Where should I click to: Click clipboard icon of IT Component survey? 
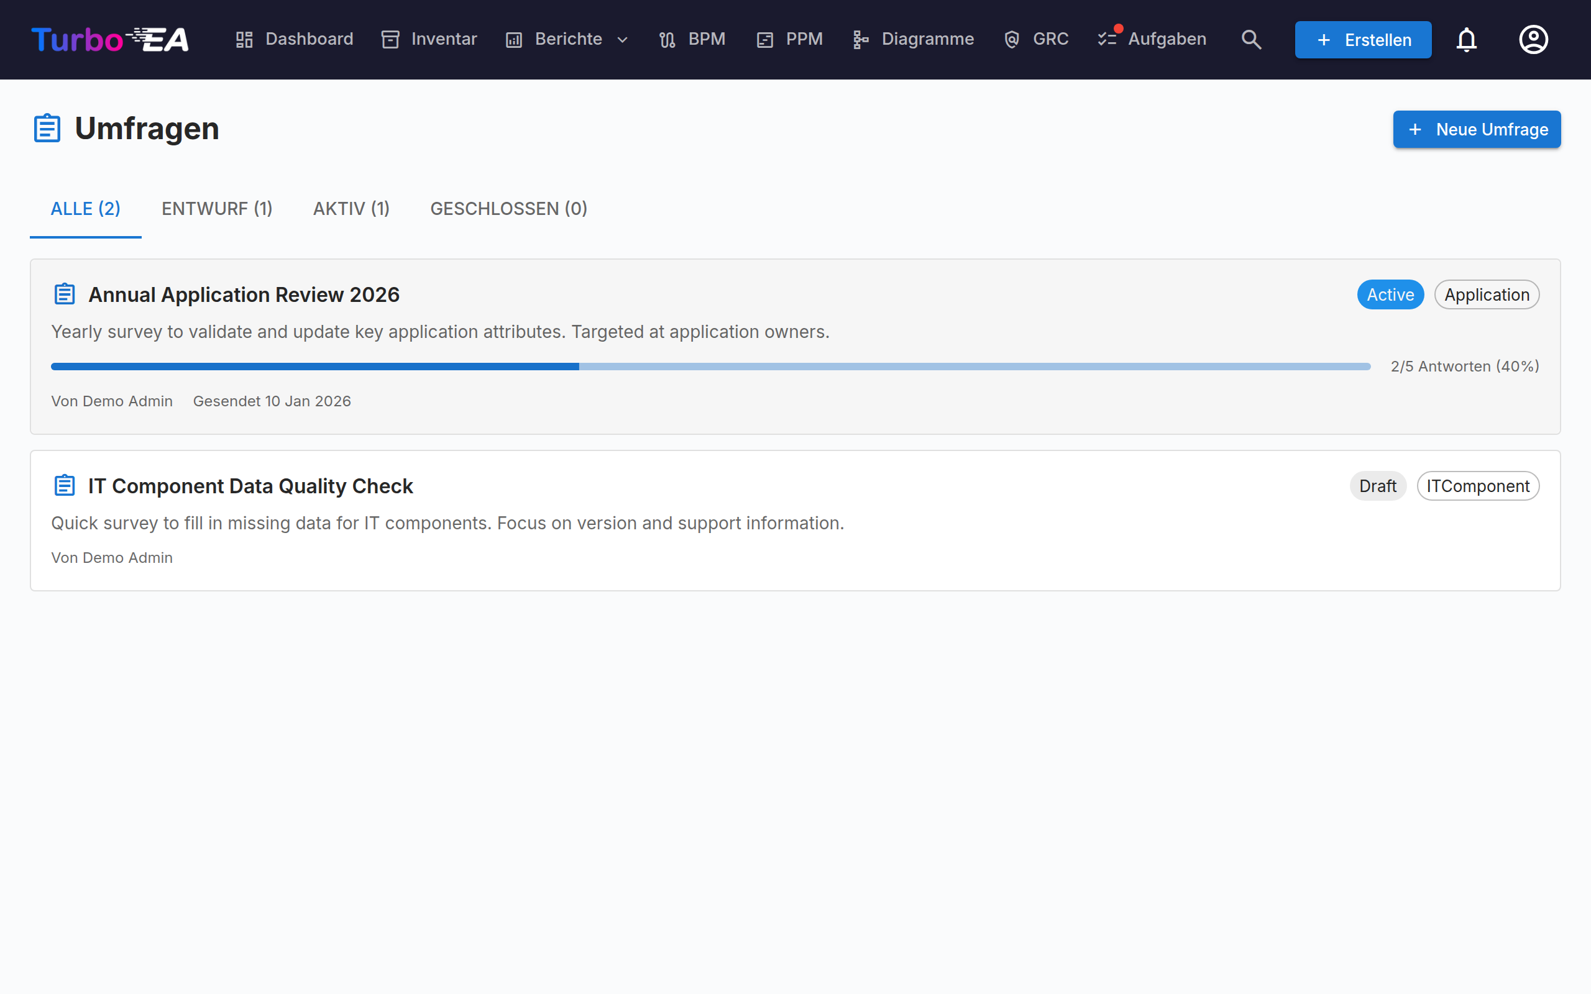click(65, 486)
